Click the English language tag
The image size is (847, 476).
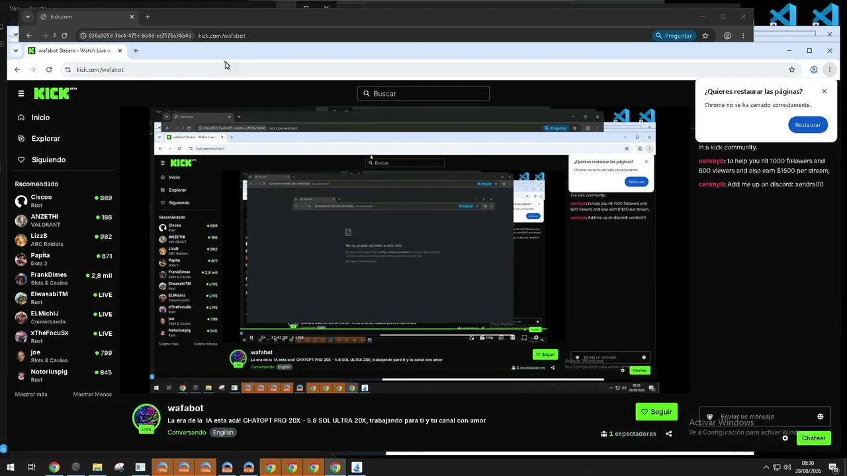coord(223,432)
